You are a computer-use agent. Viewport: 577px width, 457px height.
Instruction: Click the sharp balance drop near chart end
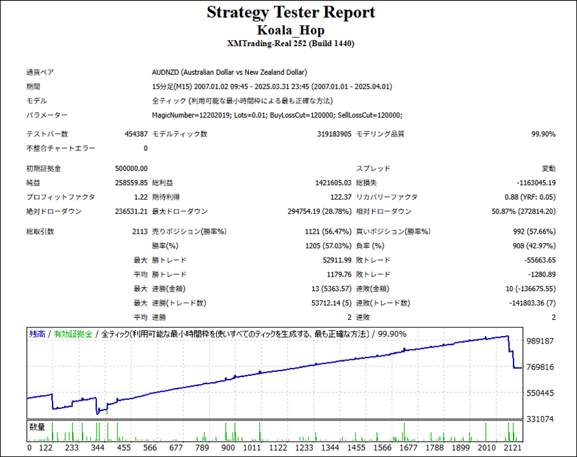click(511, 352)
